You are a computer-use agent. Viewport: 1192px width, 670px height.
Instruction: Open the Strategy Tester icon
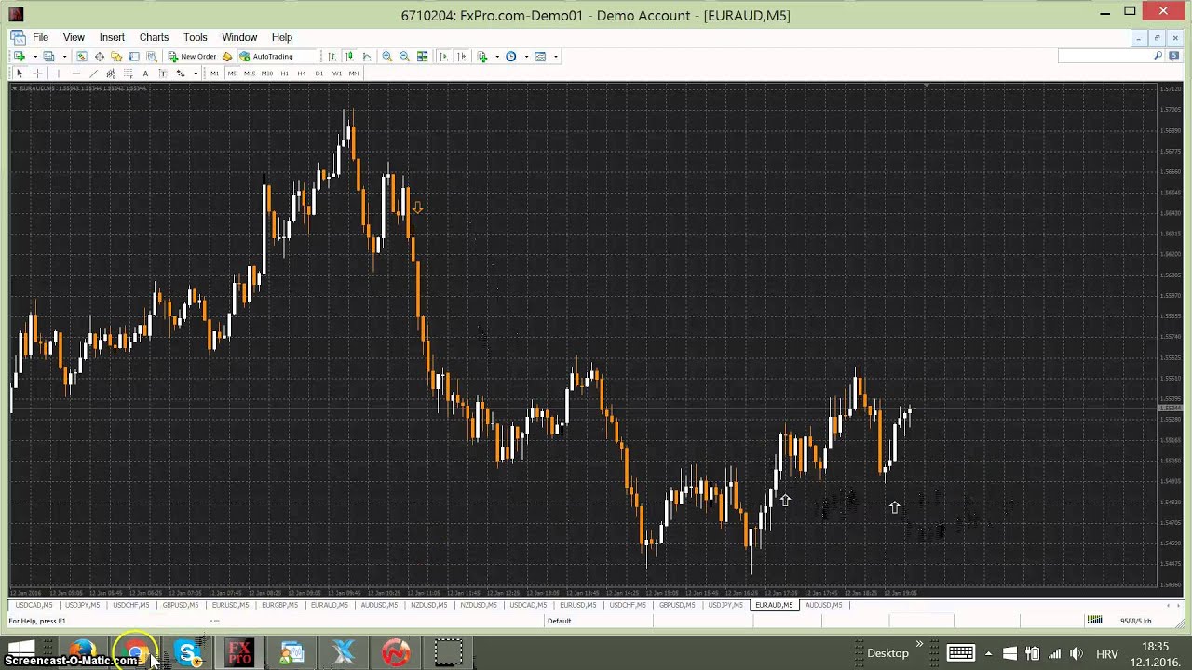(152, 57)
